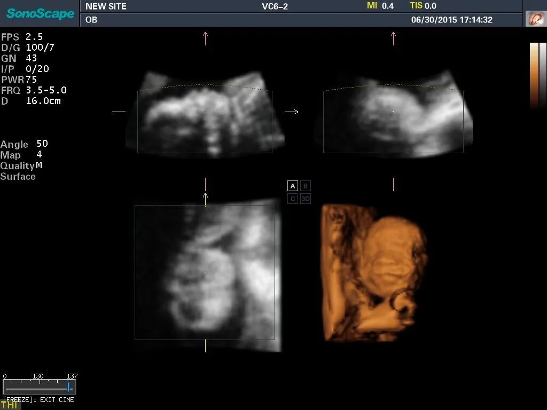547x410 pixels.
Task: Click the FREEZE: EXIT CINE text
Action: tap(38, 399)
